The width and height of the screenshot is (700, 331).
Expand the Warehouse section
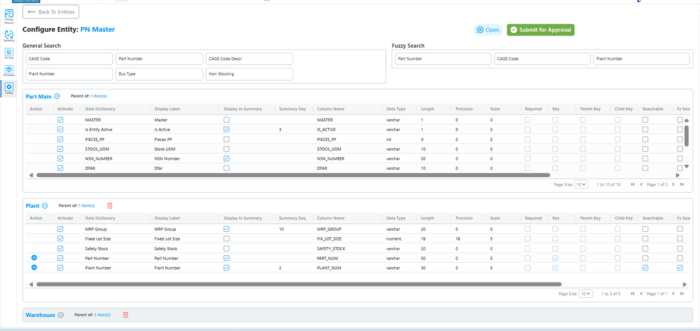tap(60, 315)
